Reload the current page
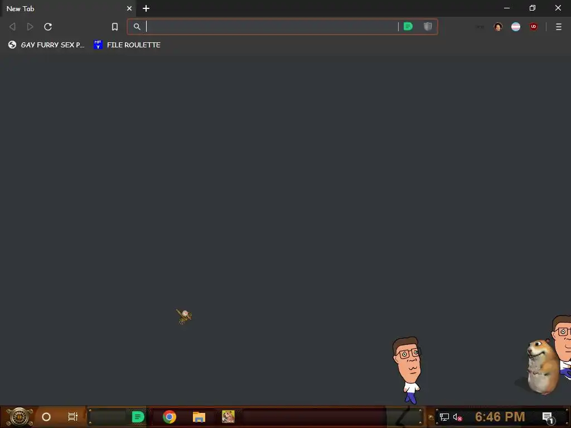Image resolution: width=571 pixels, height=428 pixels. coord(48,27)
